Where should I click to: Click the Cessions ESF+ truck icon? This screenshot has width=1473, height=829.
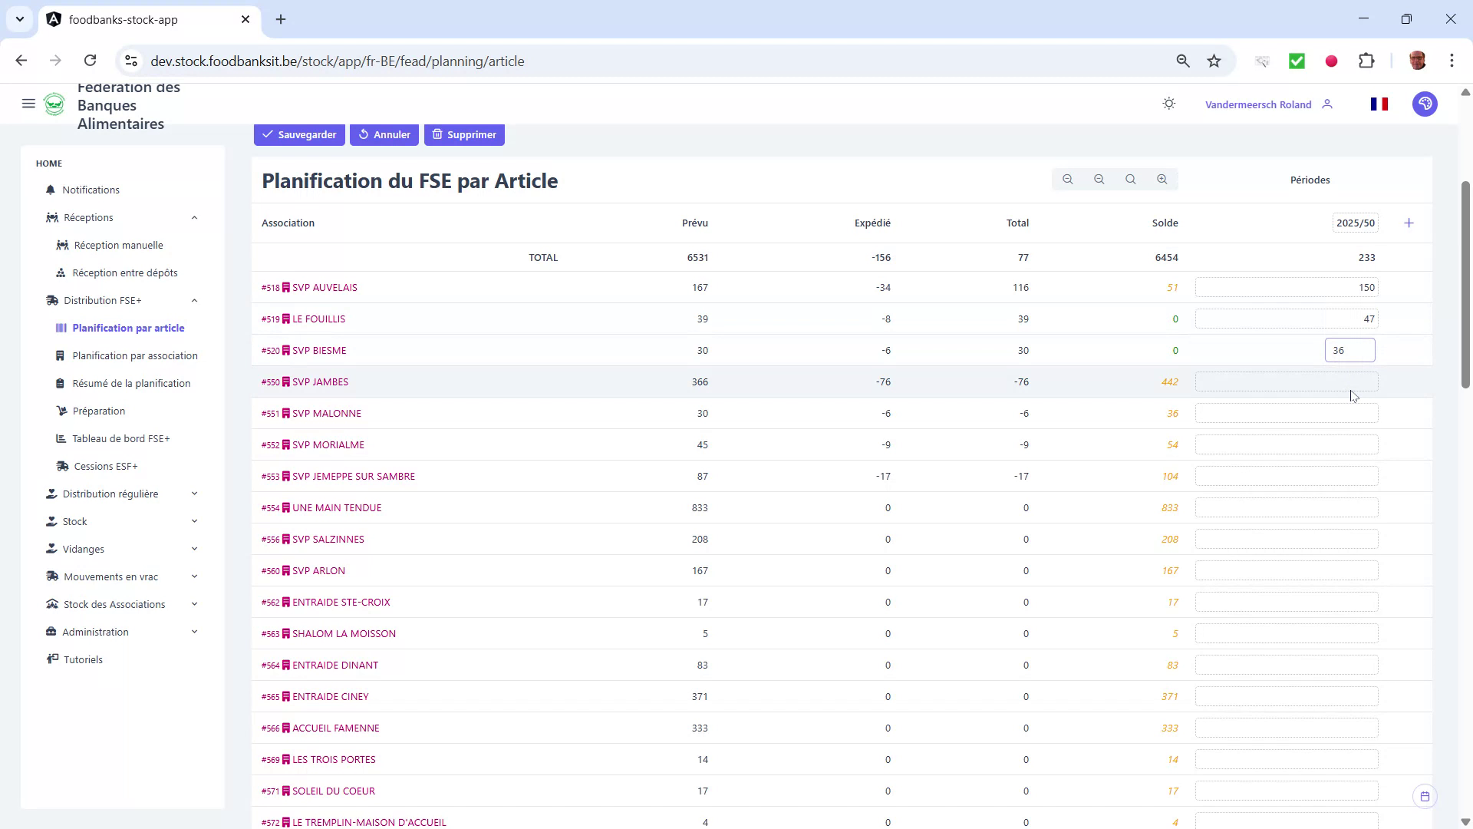(x=61, y=466)
